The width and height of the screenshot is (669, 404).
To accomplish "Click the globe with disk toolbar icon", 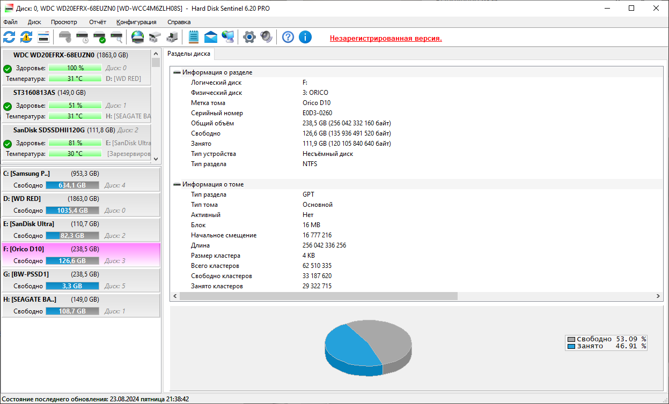I will tap(138, 37).
